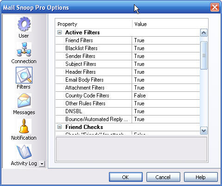Collapse the Active Filters group

click(59, 32)
